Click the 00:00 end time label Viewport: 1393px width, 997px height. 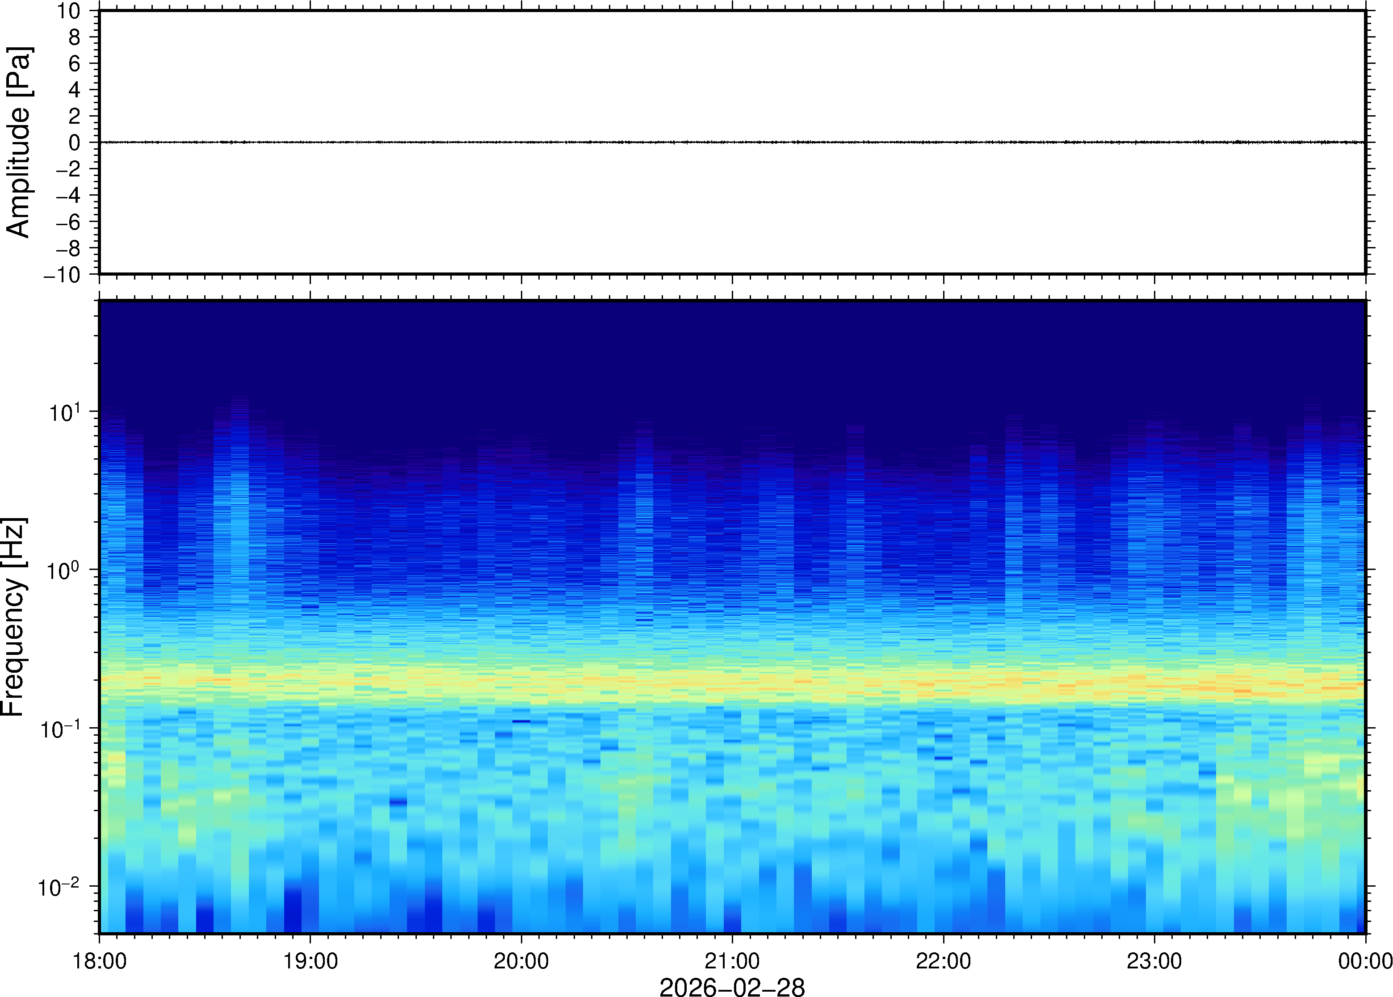(1365, 961)
